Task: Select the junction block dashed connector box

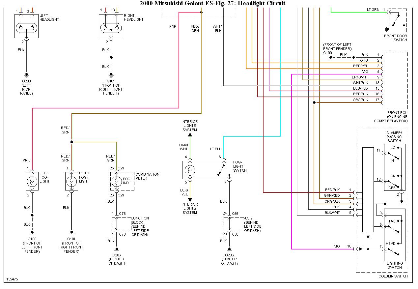Action: [121, 223]
